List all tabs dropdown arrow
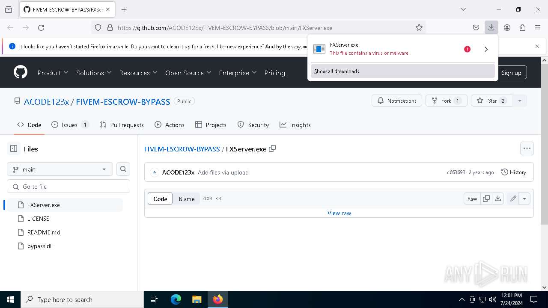Screen dimensions: 548x308 463,9
